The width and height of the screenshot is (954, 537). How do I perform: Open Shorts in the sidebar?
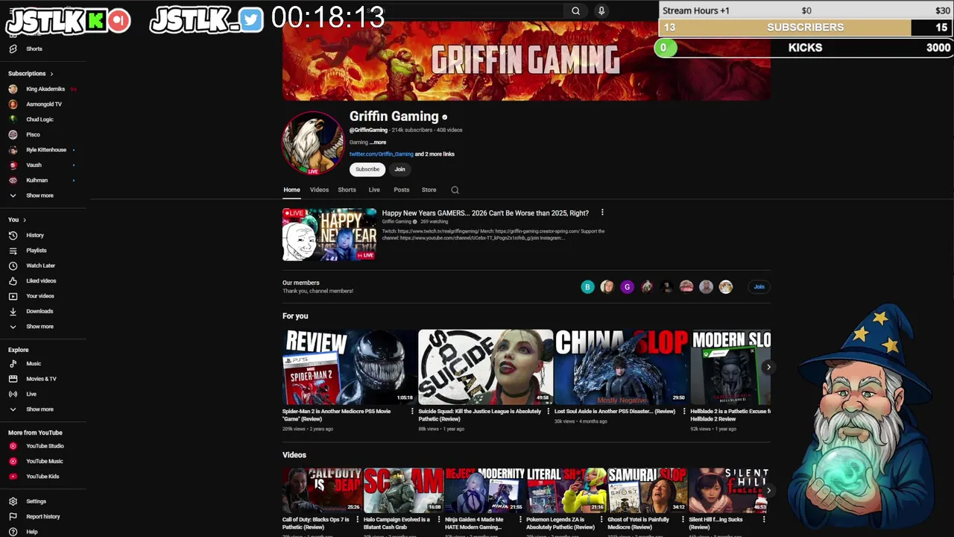pyautogui.click(x=34, y=48)
